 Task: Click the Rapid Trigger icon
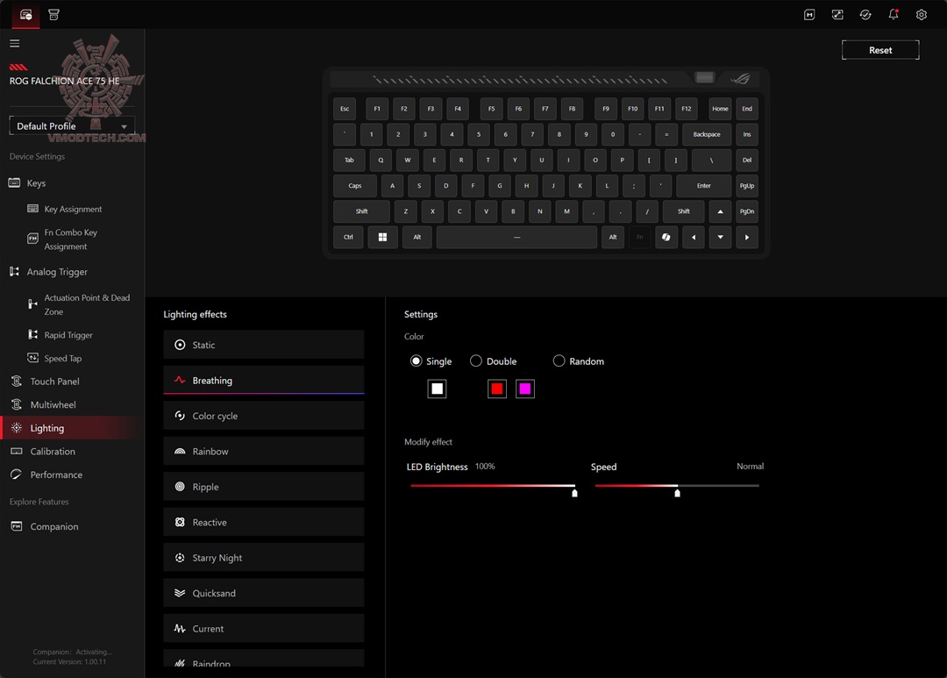(x=33, y=334)
